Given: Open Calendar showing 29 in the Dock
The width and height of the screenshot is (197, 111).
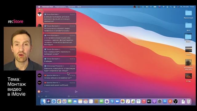Looking at the screenshot, I should (x=86, y=101).
